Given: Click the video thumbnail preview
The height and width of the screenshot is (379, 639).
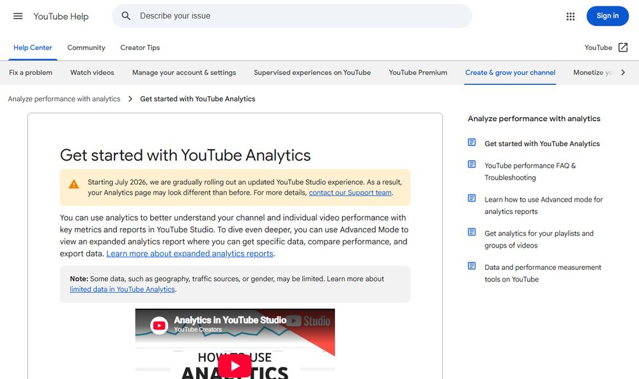Looking at the screenshot, I should click(235, 343).
